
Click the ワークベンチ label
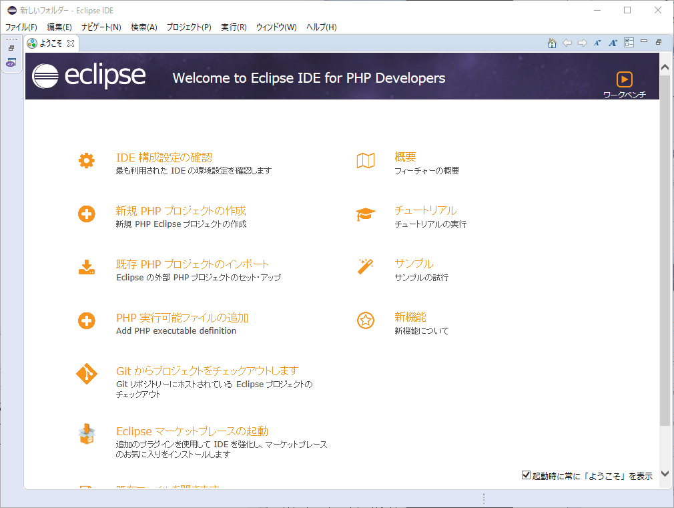click(x=625, y=95)
